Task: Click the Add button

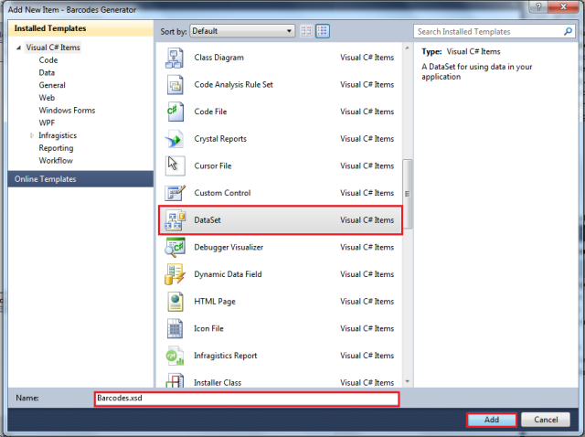Action: click(492, 420)
